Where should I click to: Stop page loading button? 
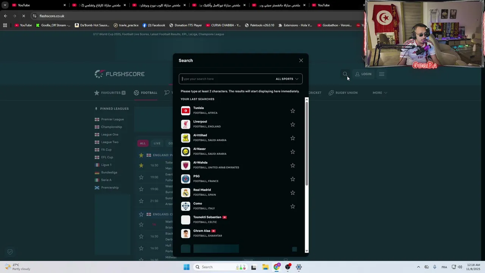[23, 16]
